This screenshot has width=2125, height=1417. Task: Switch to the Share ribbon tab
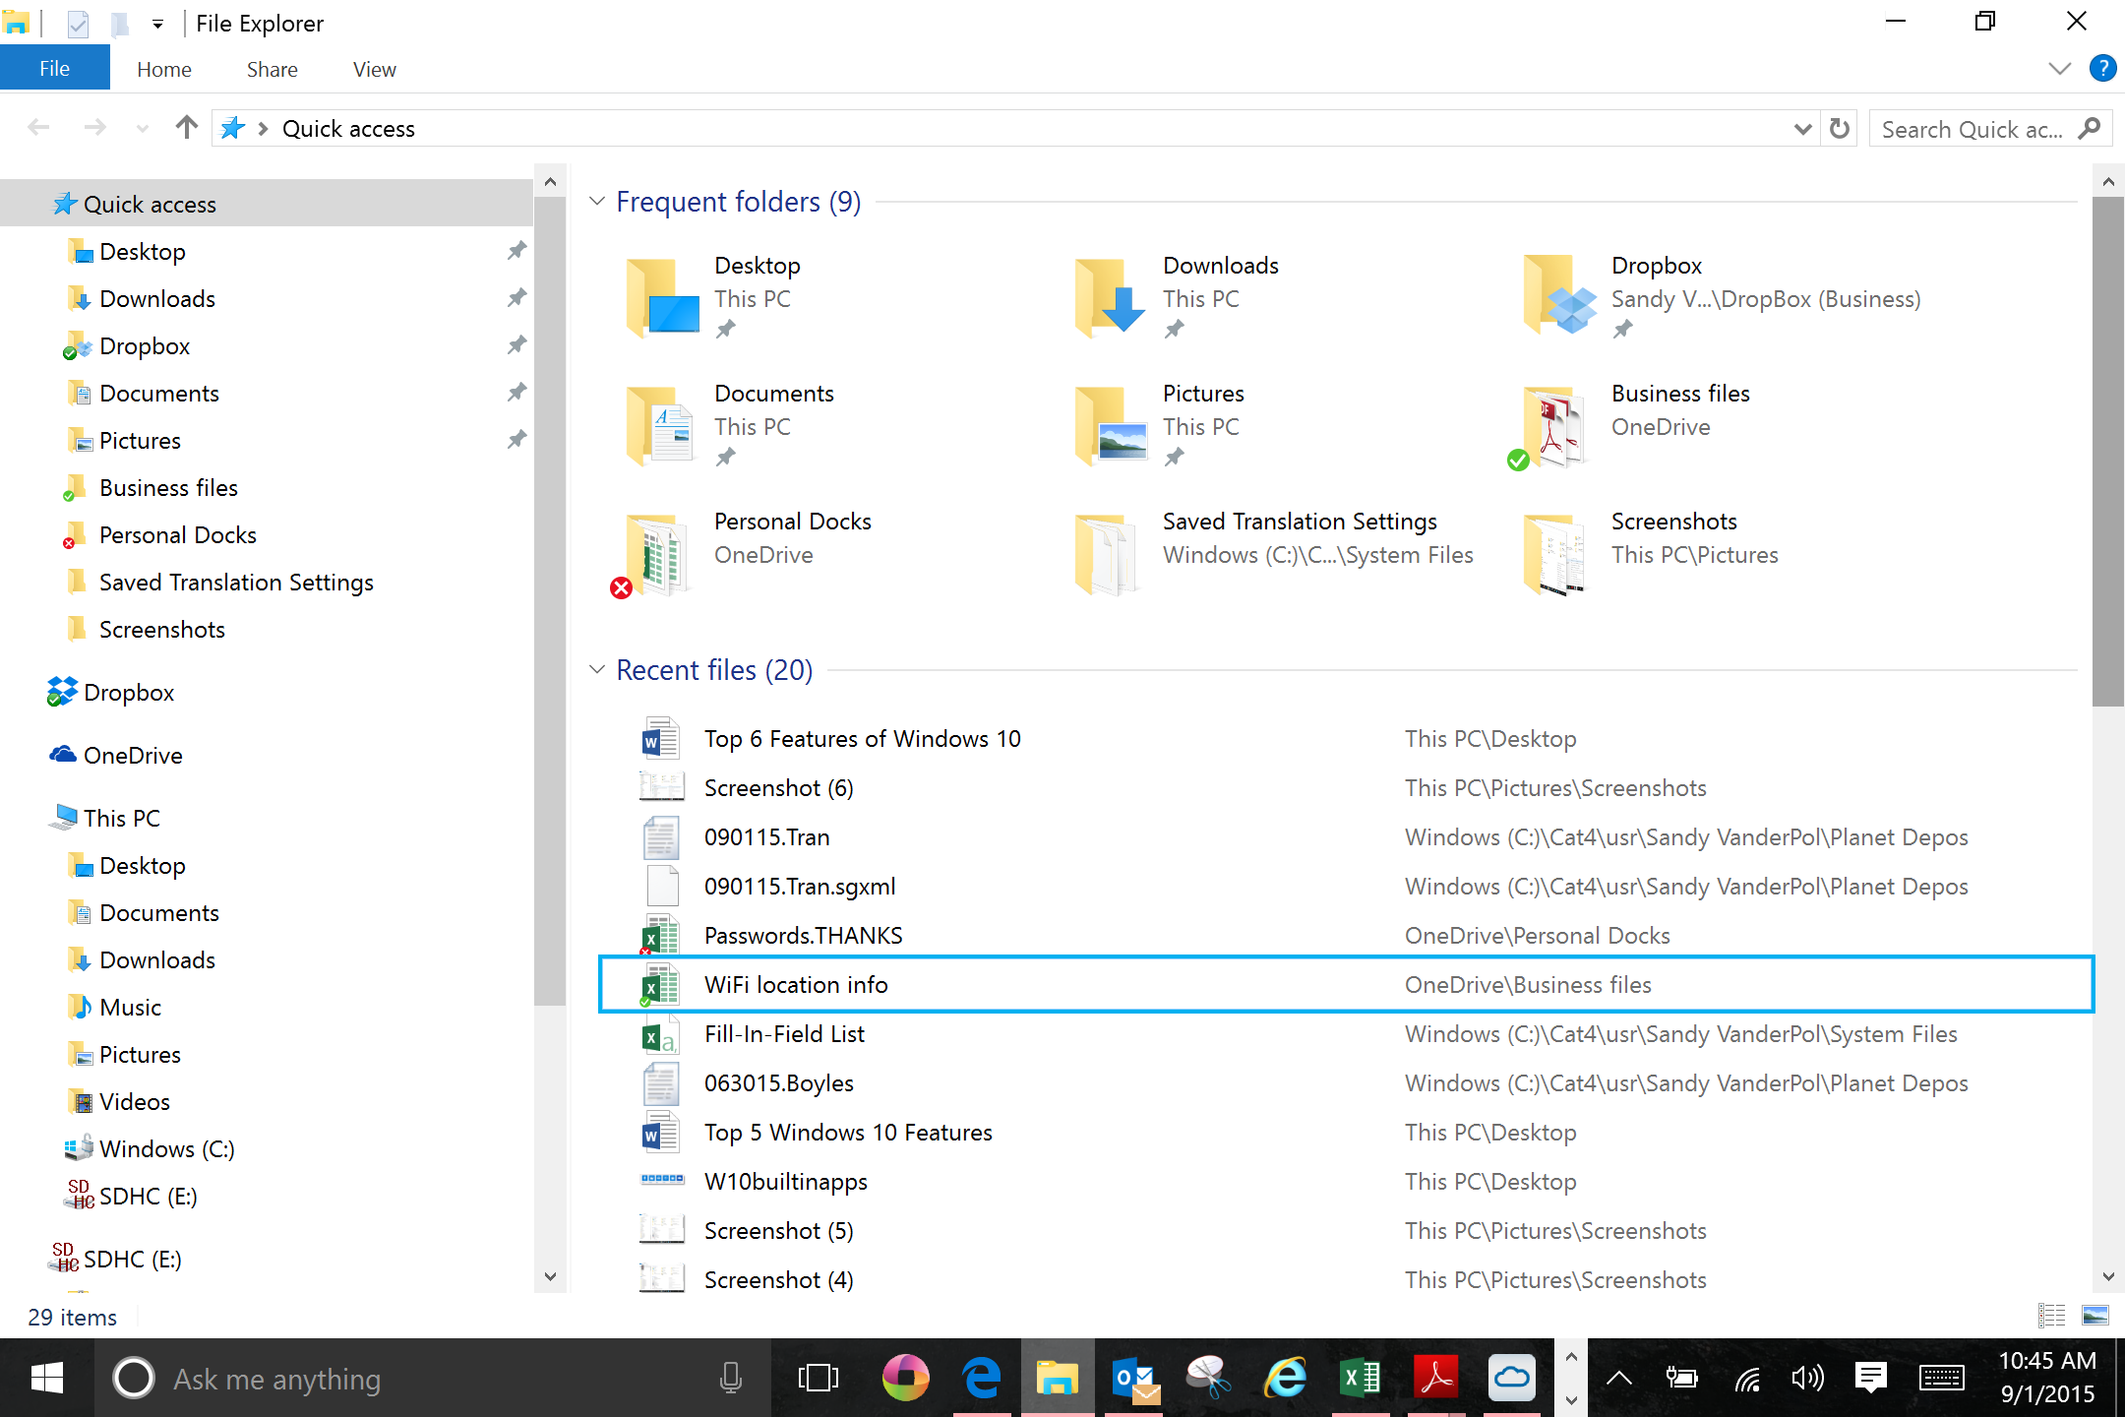point(273,69)
